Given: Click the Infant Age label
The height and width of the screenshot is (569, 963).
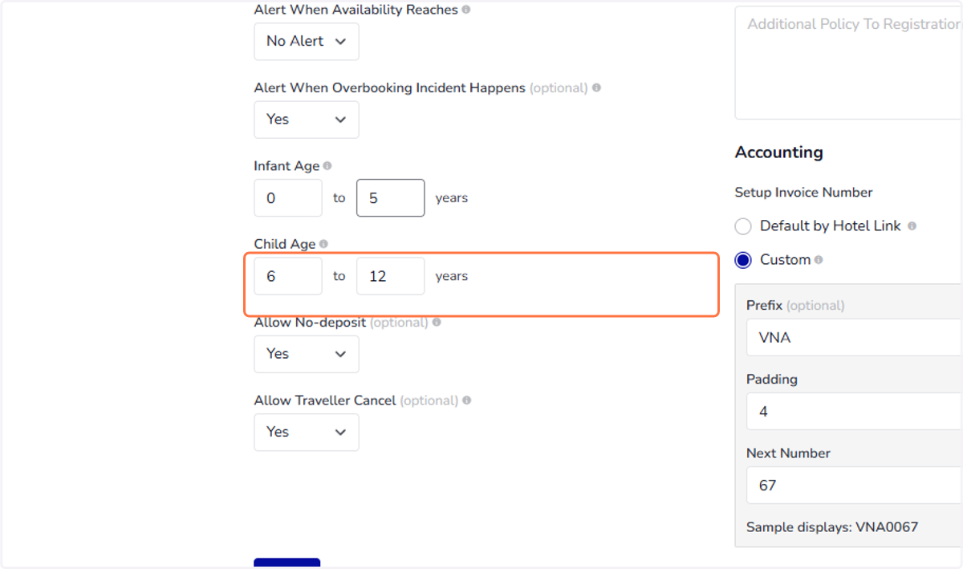Looking at the screenshot, I should coord(286,166).
